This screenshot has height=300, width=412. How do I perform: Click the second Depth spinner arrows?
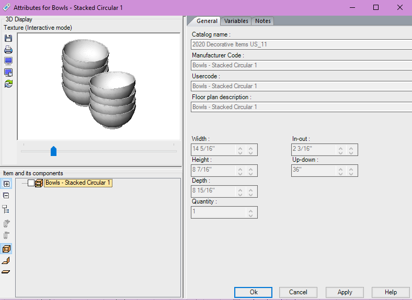click(x=250, y=192)
